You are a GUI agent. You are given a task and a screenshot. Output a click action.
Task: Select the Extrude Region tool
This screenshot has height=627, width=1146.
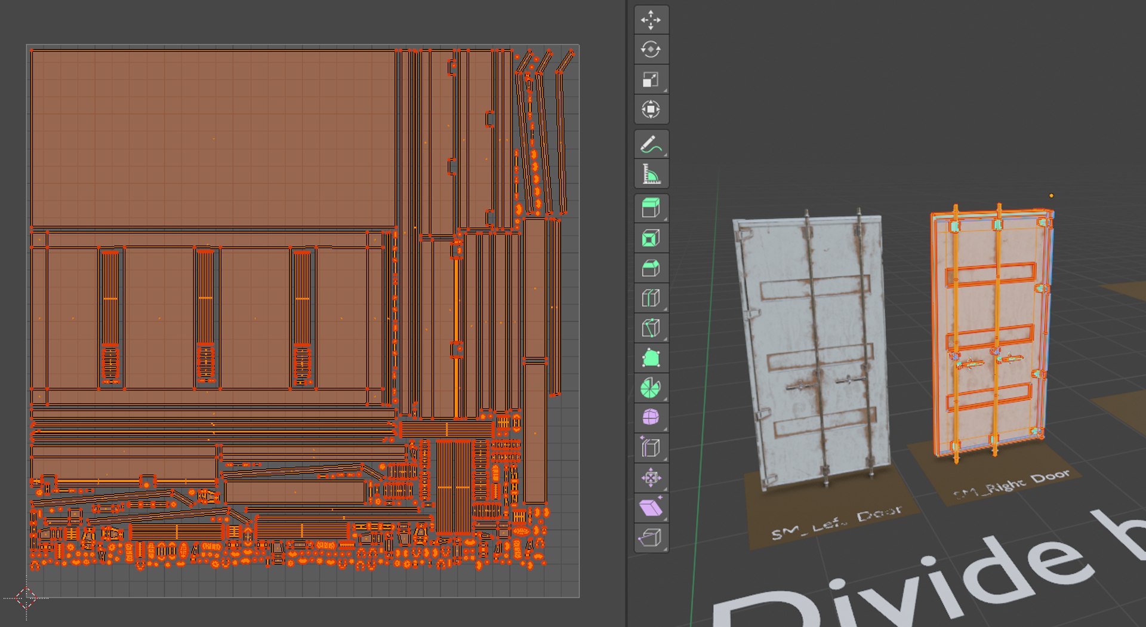click(651, 208)
